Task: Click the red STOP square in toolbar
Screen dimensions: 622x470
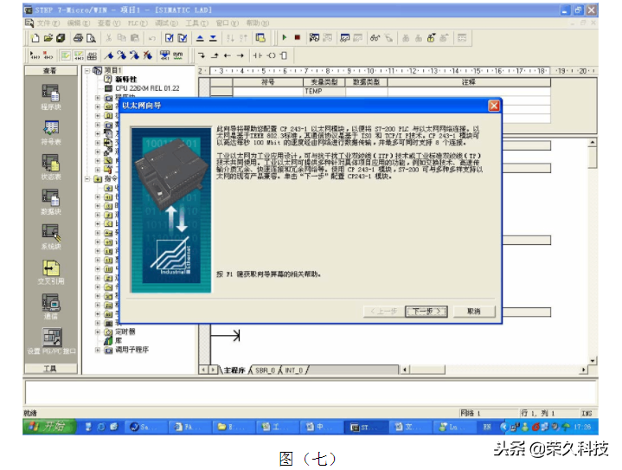Action: pyautogui.click(x=297, y=38)
